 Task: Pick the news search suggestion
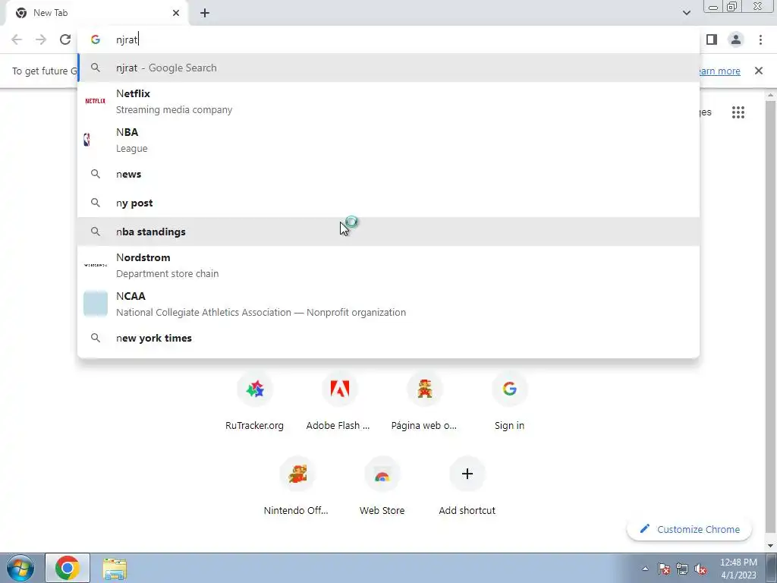(388, 174)
